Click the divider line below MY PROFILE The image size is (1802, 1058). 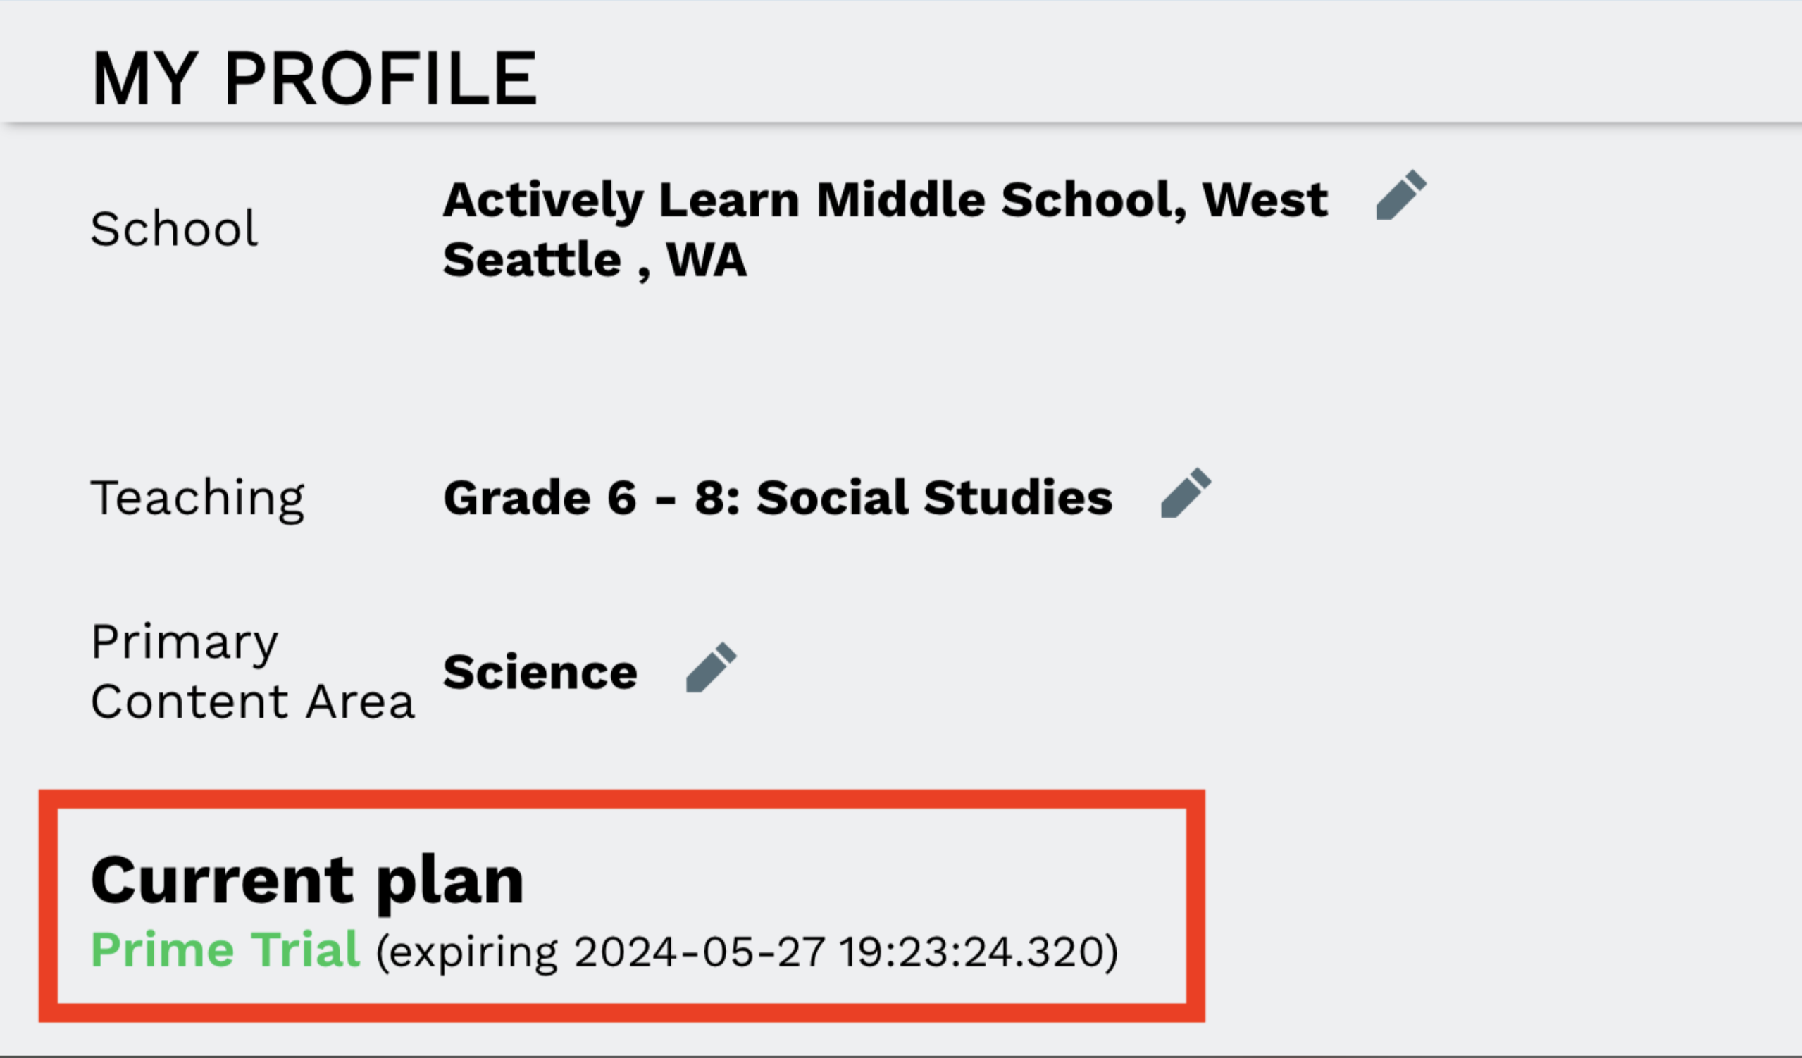(901, 125)
